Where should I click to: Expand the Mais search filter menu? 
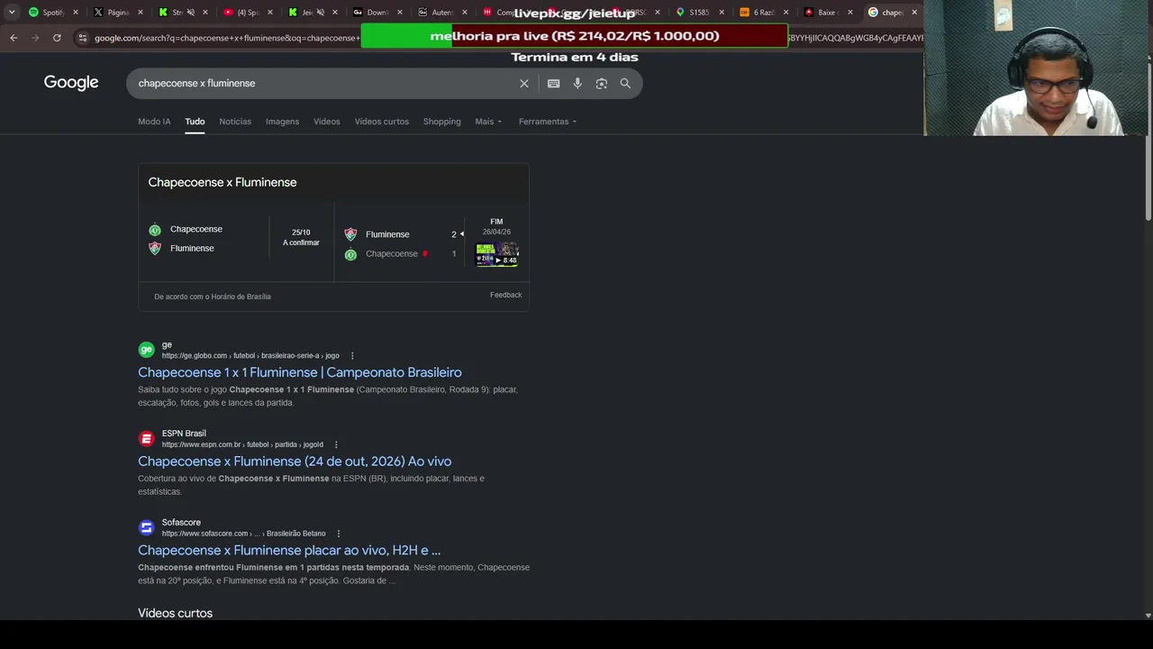point(488,122)
